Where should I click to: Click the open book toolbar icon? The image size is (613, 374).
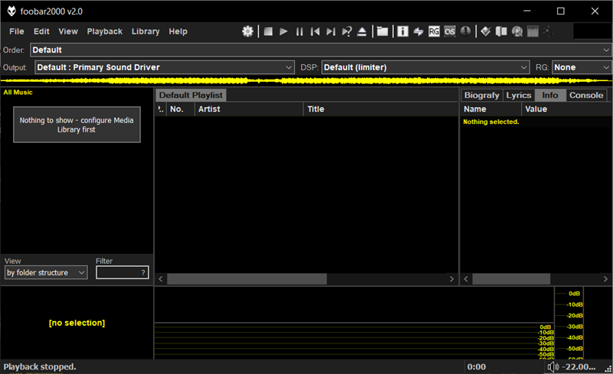501,31
